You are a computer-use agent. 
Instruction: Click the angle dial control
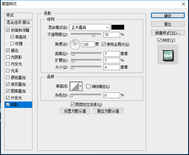pyautogui.click(x=75, y=44)
